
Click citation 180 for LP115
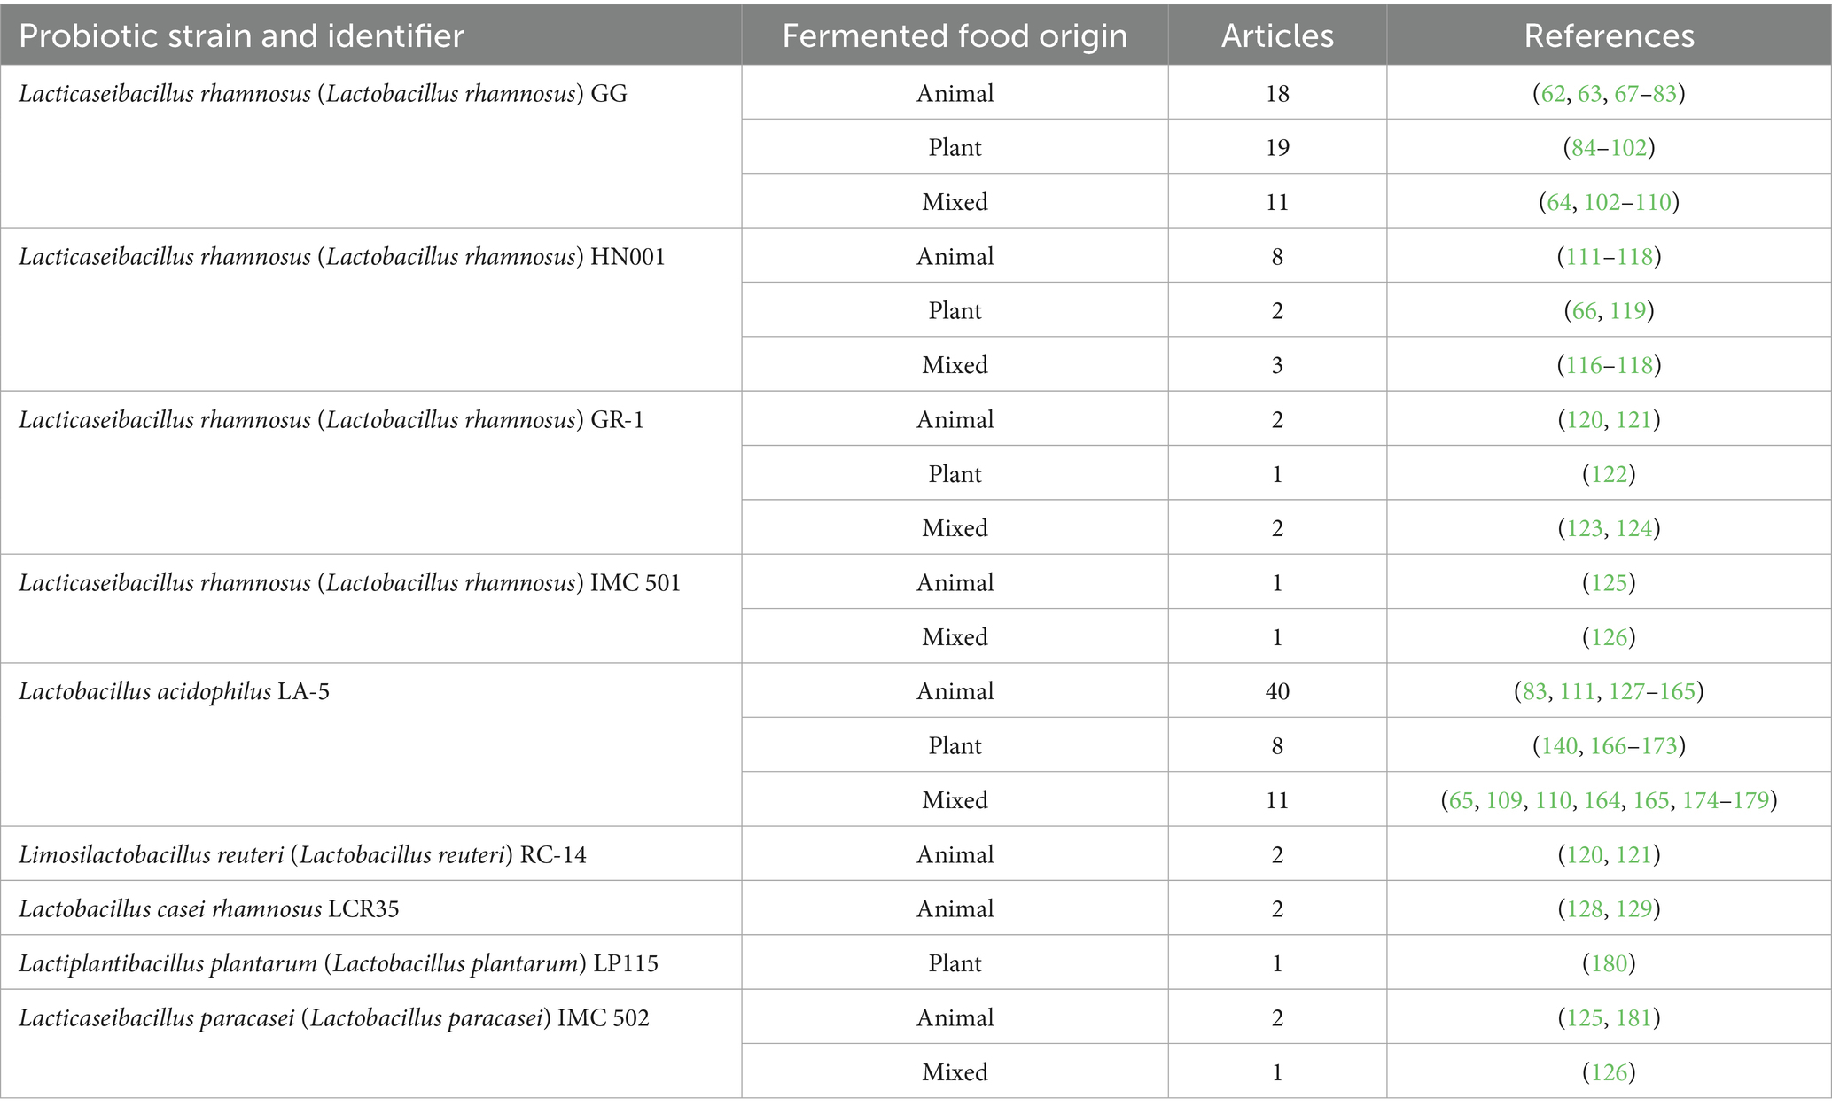[x=1609, y=963]
